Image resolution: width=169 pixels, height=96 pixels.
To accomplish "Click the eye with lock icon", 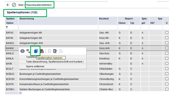I will click(x=28, y=51).
